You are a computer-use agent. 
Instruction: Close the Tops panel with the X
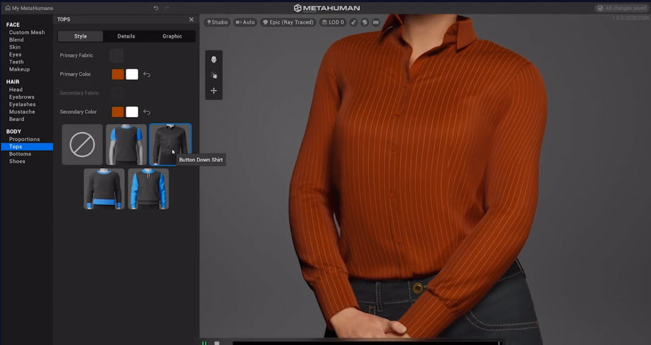tap(191, 20)
